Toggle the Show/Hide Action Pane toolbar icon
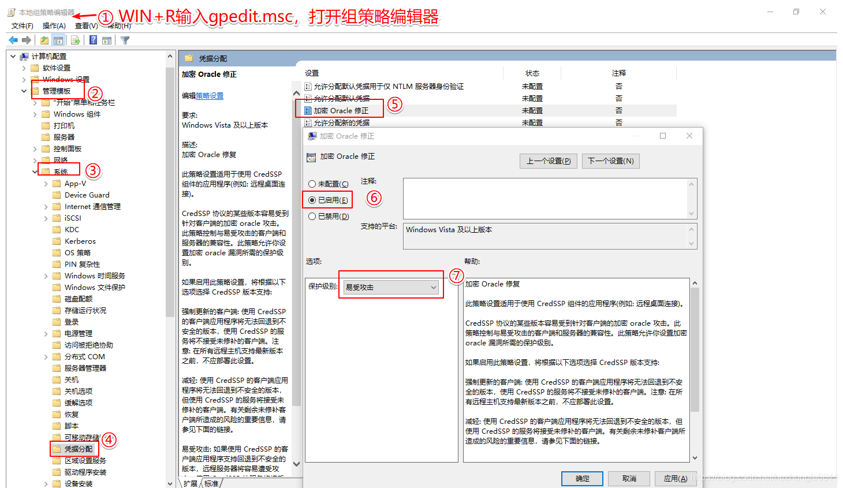The height and width of the screenshot is (488, 843). [107, 40]
